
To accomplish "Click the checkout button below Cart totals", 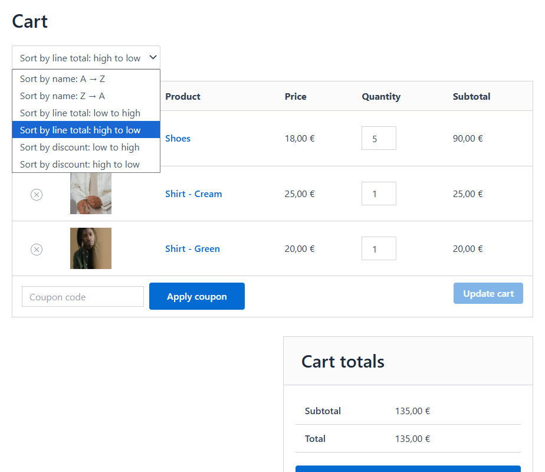I will [408, 469].
